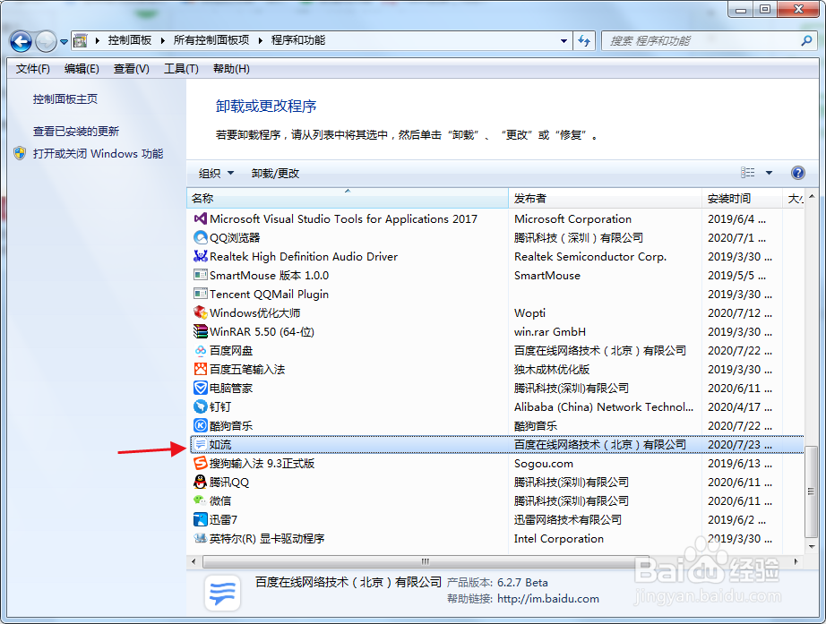Click horizontal scrollbar right arrow
The width and height of the screenshot is (826, 624).
(x=796, y=561)
